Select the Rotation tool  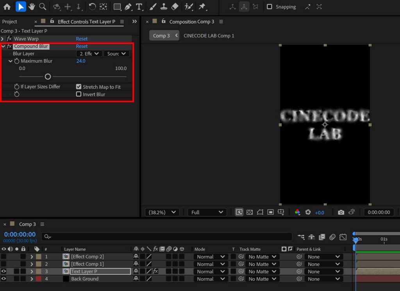(x=92, y=7)
